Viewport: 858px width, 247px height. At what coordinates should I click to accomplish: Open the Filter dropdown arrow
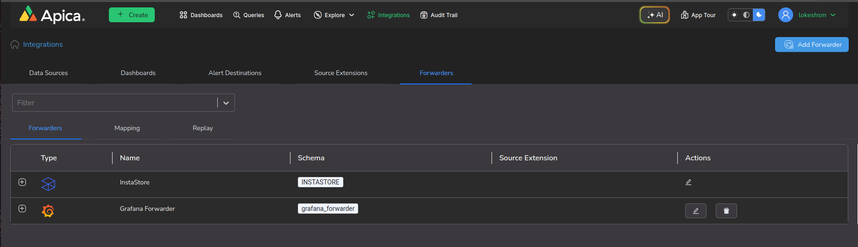(226, 103)
